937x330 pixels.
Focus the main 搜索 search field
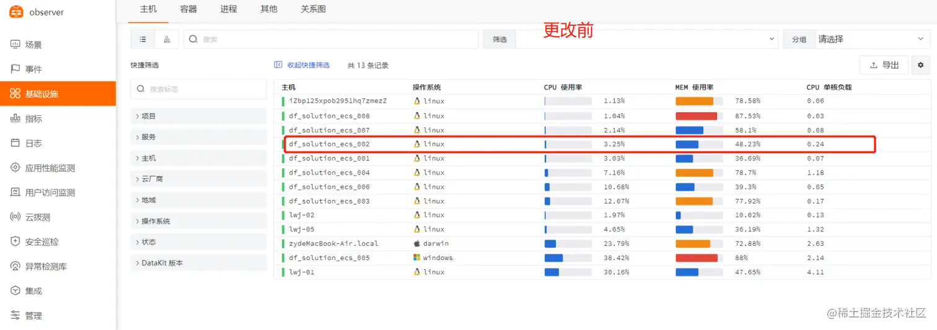click(x=331, y=39)
